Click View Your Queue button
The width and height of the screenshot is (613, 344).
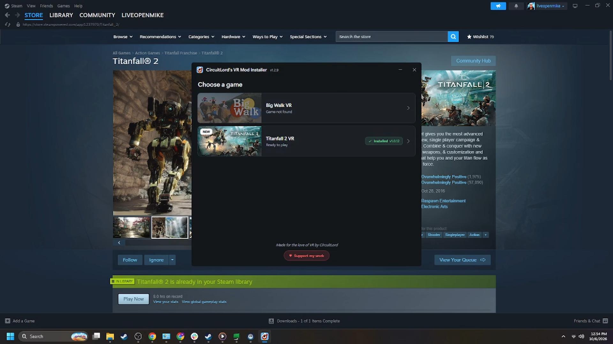(x=462, y=260)
